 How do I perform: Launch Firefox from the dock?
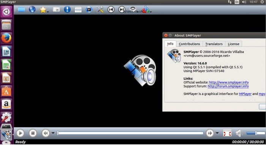pos(6,38)
